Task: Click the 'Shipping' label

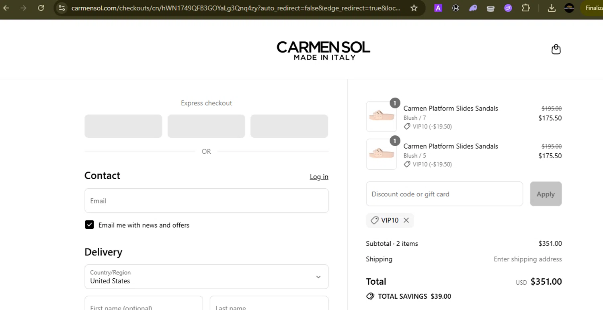Action: (x=379, y=259)
